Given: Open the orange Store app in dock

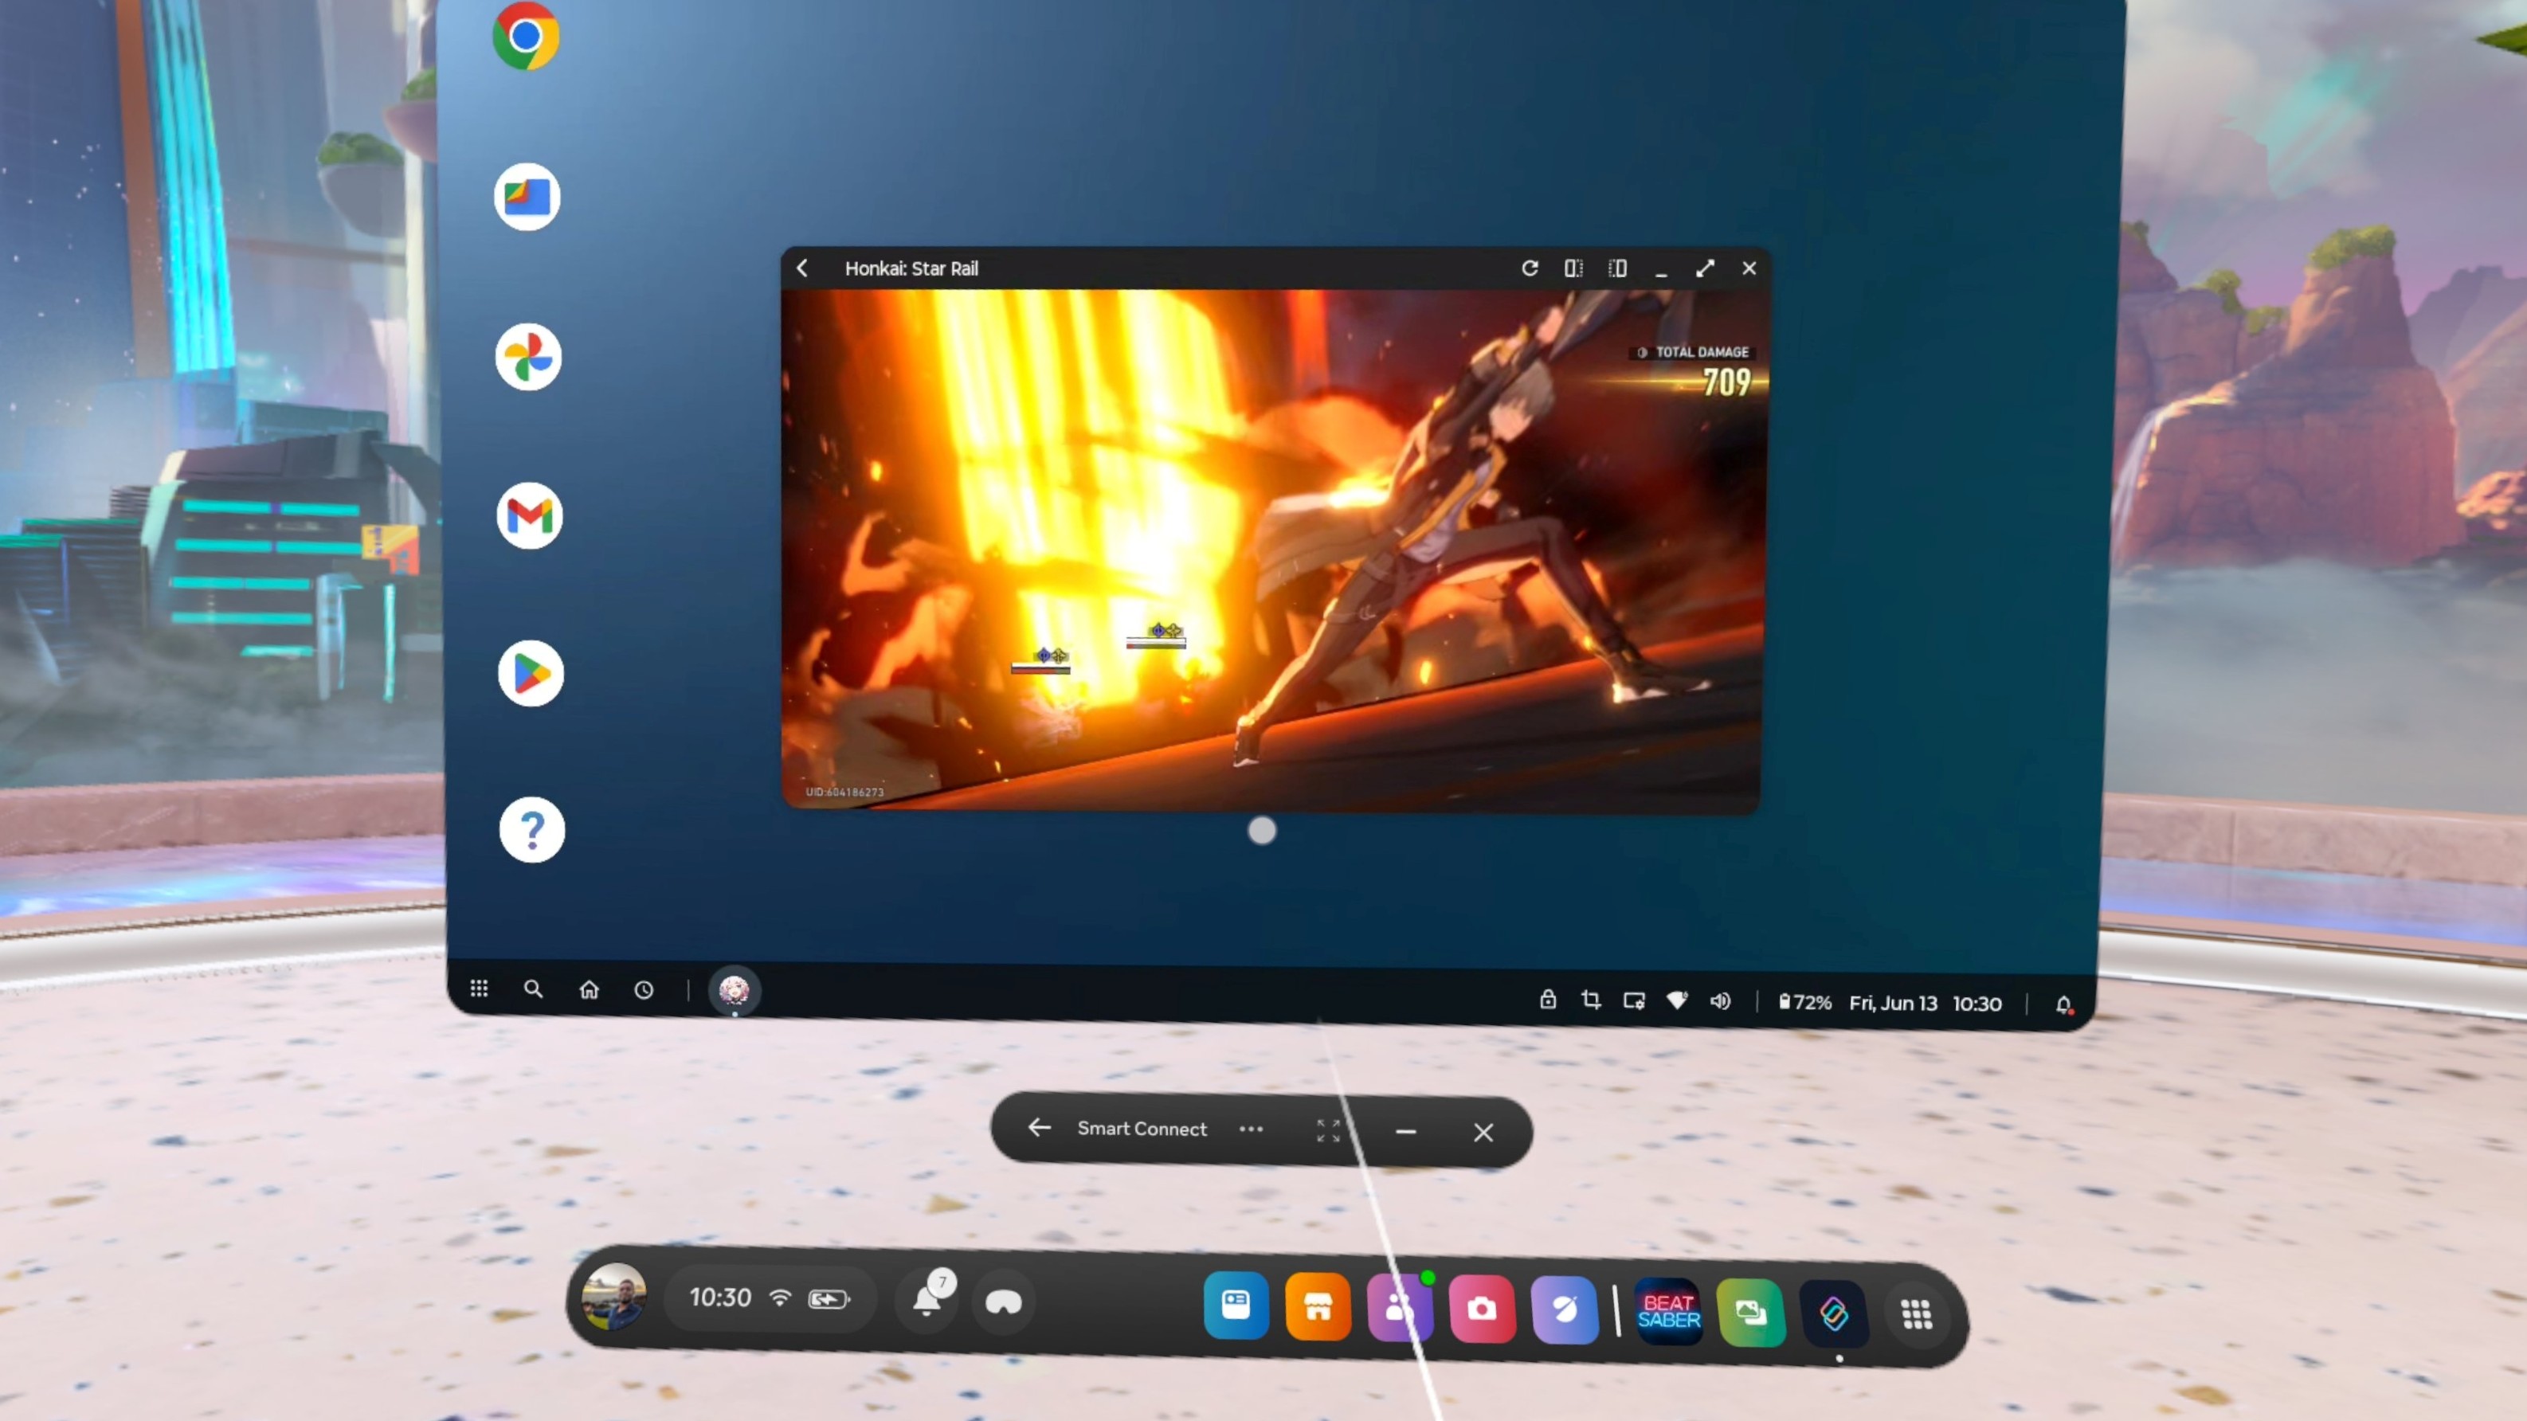Looking at the screenshot, I should (x=1318, y=1306).
